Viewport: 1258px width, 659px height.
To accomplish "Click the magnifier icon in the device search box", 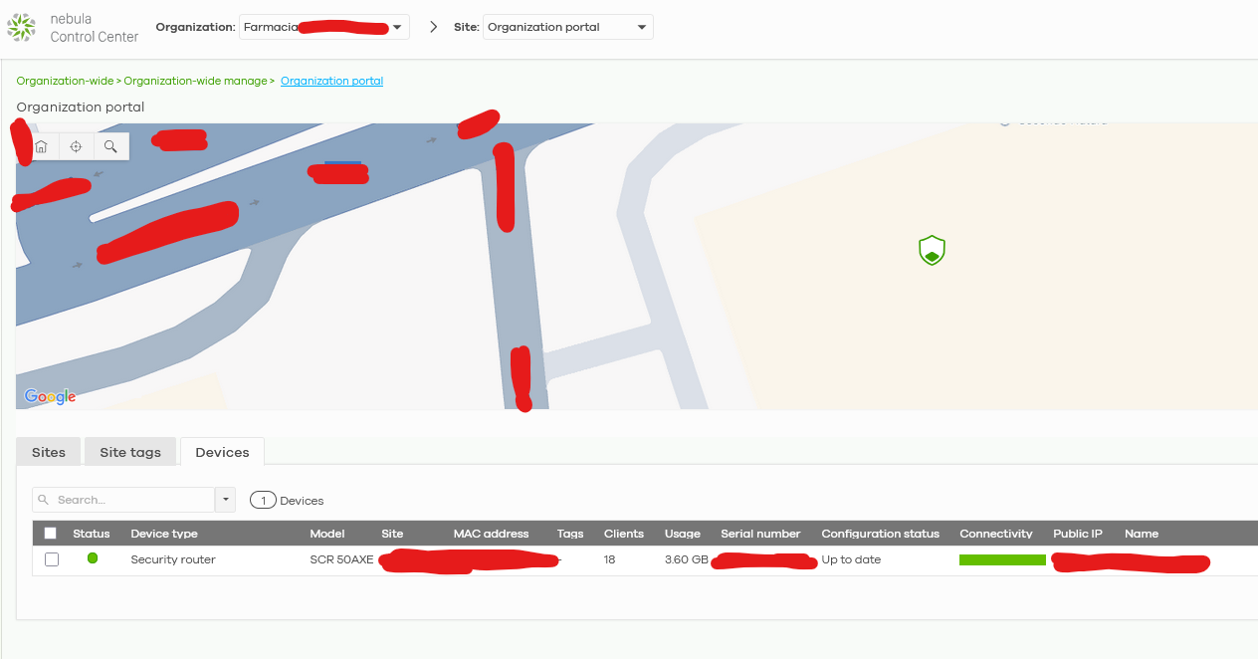I will 44,500.
